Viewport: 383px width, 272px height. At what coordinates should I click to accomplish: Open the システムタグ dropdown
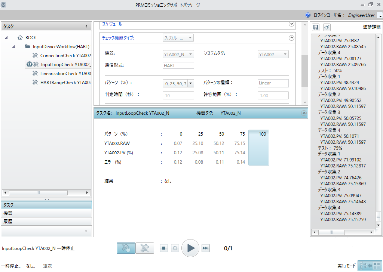pyautogui.click(x=273, y=55)
